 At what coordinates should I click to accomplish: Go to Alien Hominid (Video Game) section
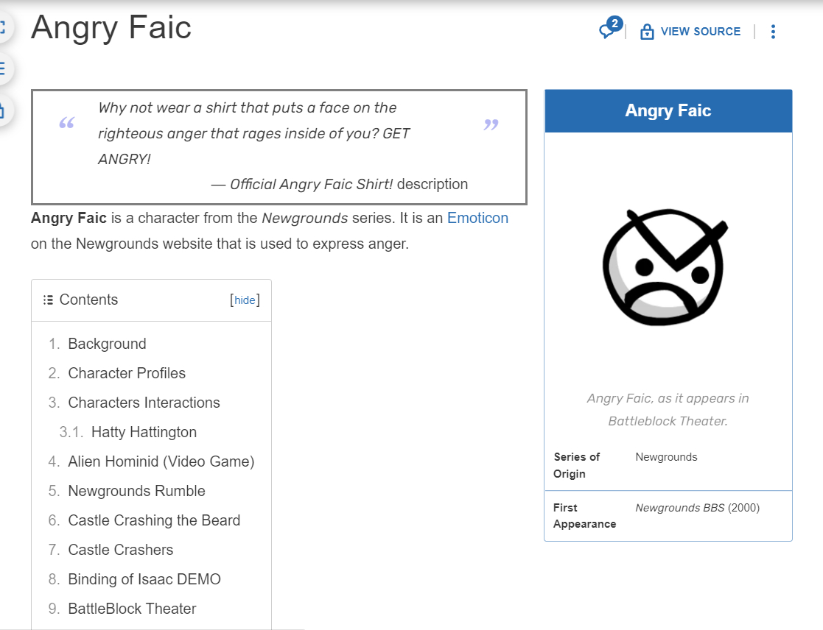161,461
